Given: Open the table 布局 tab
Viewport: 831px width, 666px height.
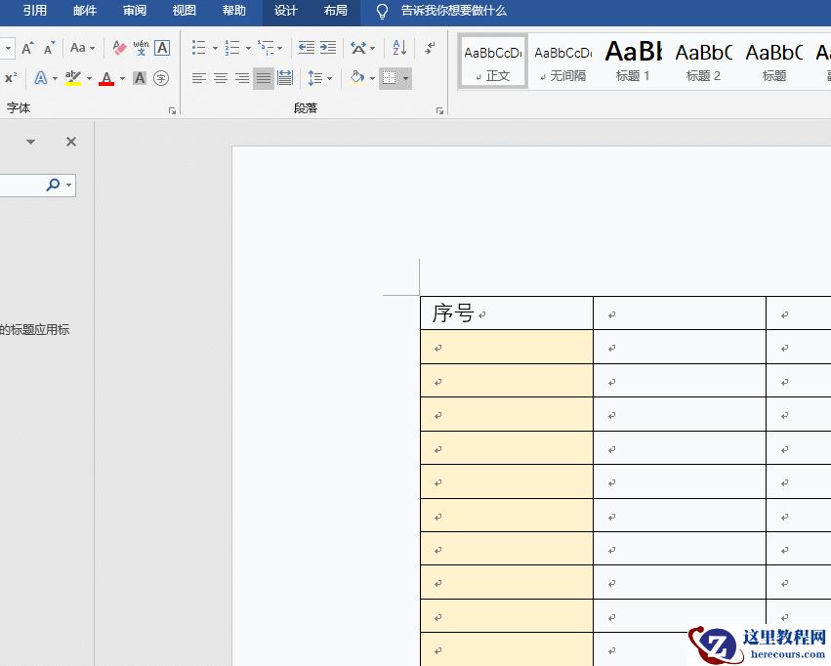Looking at the screenshot, I should coord(336,11).
